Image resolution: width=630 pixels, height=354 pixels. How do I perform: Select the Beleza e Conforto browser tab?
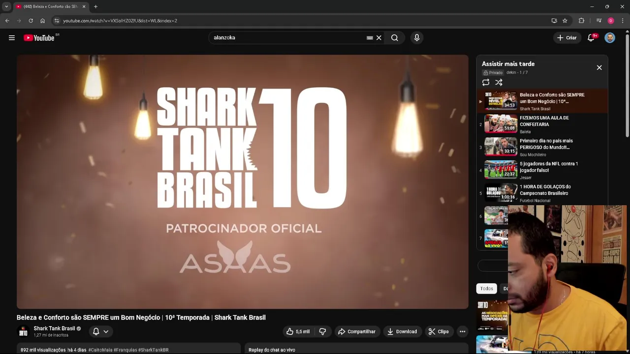point(51,6)
